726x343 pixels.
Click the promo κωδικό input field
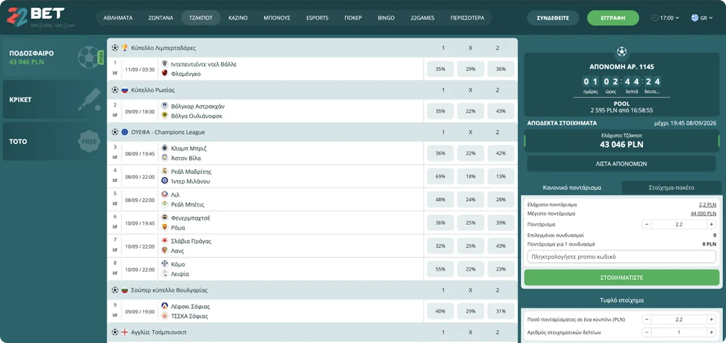pyautogui.click(x=621, y=257)
